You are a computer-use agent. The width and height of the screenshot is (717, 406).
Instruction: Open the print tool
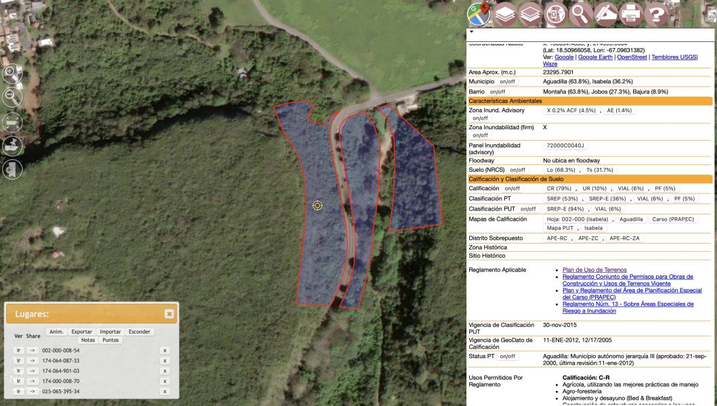[631, 14]
